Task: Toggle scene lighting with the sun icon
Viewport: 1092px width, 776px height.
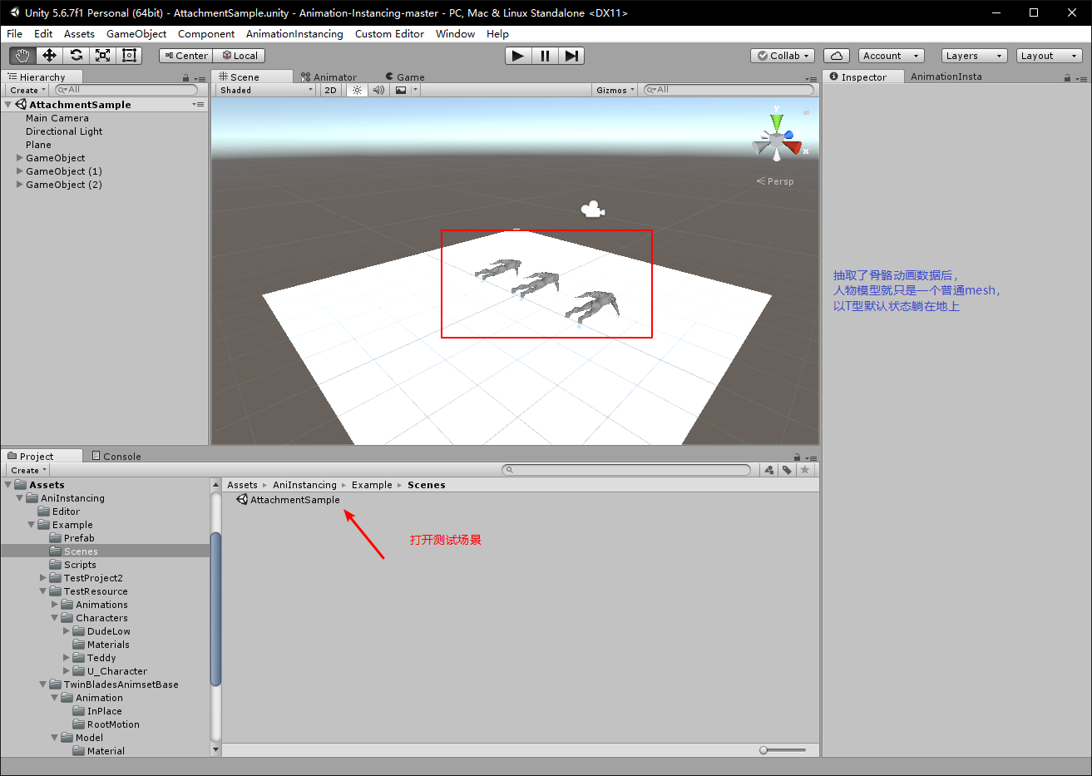Action: click(x=357, y=89)
